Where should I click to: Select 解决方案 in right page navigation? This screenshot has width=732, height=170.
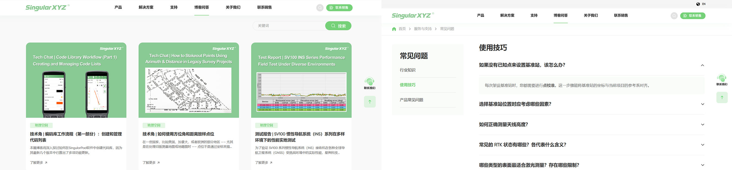click(507, 15)
